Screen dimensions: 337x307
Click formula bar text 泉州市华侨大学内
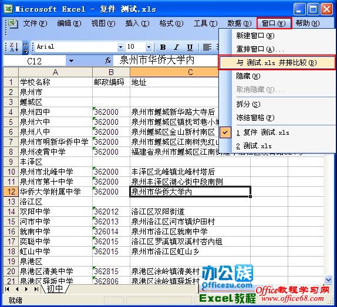(157, 60)
